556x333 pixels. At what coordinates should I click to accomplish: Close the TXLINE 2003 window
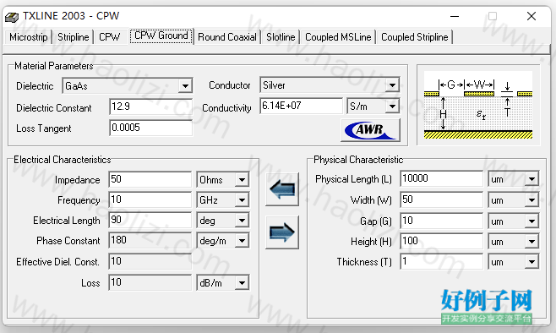tap(531, 16)
